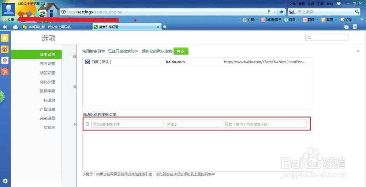Viewport: 366px width, 187px height.
Task: Open new tab button after tabs
Action: 165,27
